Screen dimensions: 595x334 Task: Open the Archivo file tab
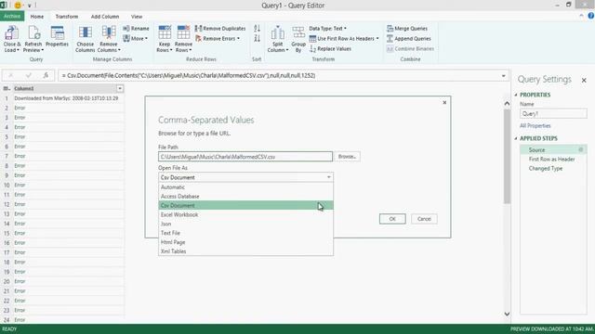[x=12, y=17]
